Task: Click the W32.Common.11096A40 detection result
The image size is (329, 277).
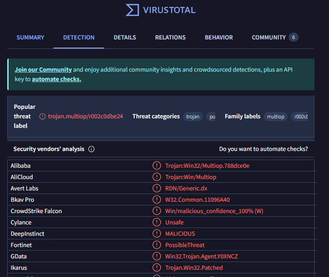Action: pyautogui.click(x=198, y=200)
